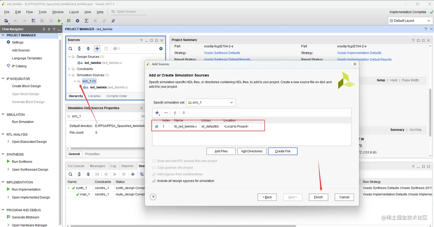Click Run Synthesis in Flow Navigator
The image size is (434, 227).
22,161
